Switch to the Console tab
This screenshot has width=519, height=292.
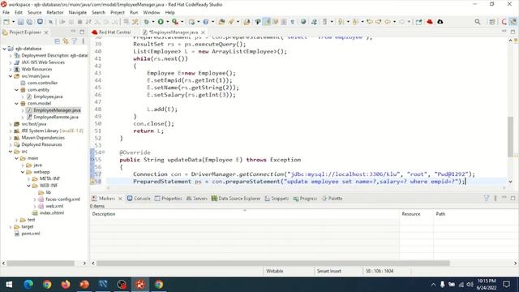pyautogui.click(x=139, y=198)
